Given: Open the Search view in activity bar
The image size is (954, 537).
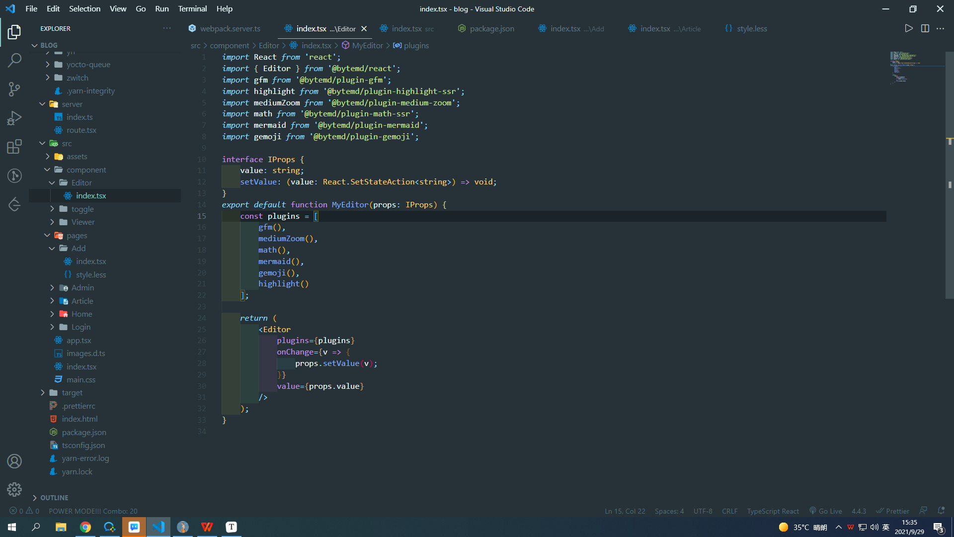Looking at the screenshot, I should tap(14, 61).
